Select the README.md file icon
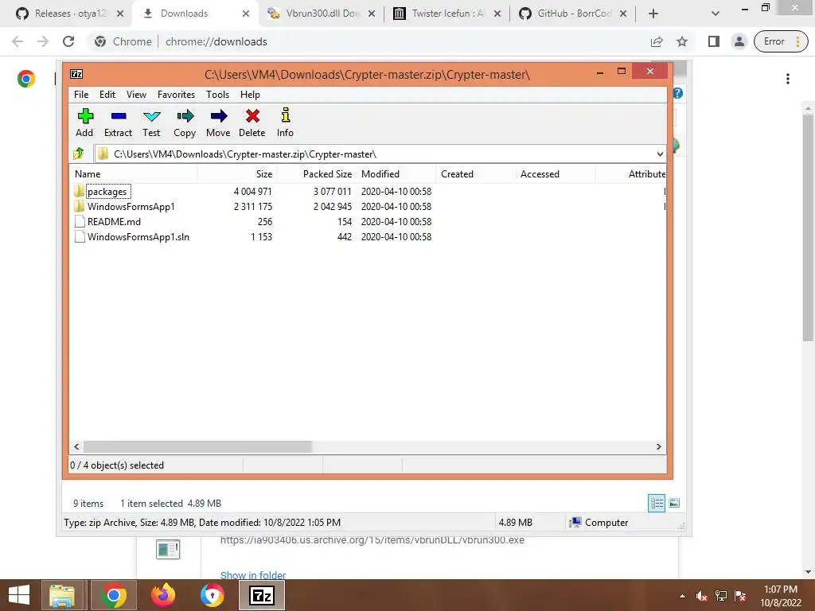 (80, 221)
